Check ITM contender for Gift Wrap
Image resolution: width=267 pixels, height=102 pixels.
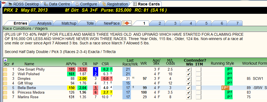pos(199,83)
